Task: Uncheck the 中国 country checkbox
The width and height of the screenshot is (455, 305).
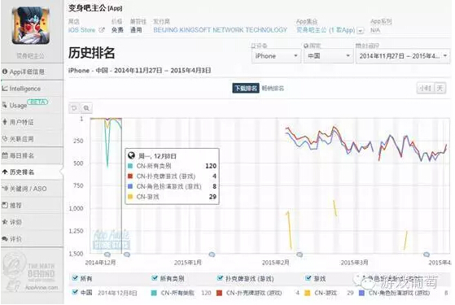Action: (75, 292)
